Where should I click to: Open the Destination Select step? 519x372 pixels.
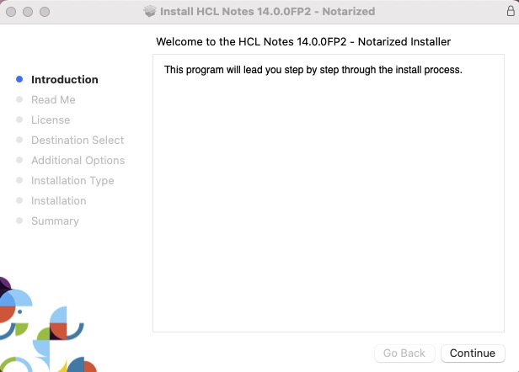pos(78,141)
